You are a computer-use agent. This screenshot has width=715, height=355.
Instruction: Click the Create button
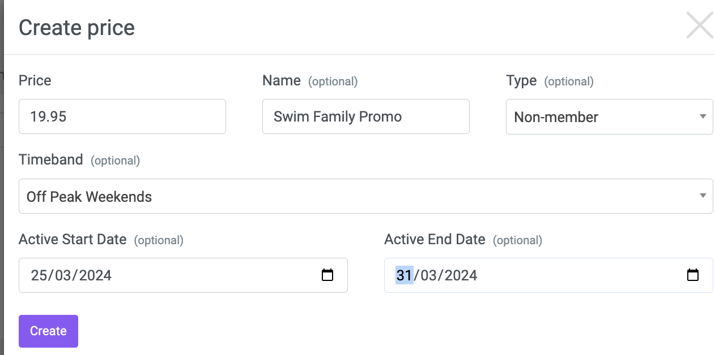[x=48, y=331]
